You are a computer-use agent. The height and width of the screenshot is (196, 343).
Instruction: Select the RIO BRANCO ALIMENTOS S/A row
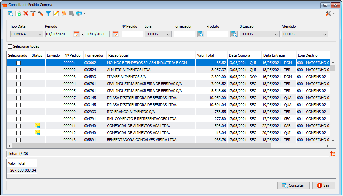(x=168, y=112)
